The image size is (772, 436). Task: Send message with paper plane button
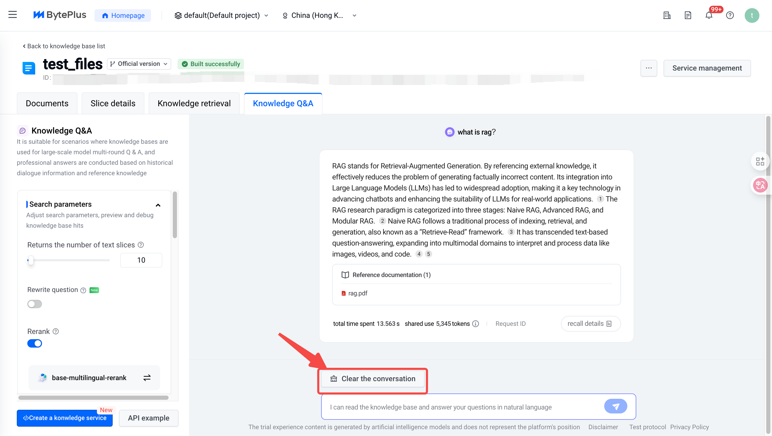pos(615,406)
